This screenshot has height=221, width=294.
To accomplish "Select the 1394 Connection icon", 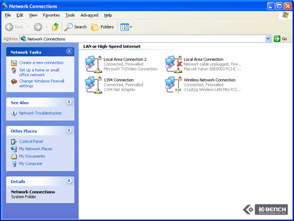I will tap(93, 85).
